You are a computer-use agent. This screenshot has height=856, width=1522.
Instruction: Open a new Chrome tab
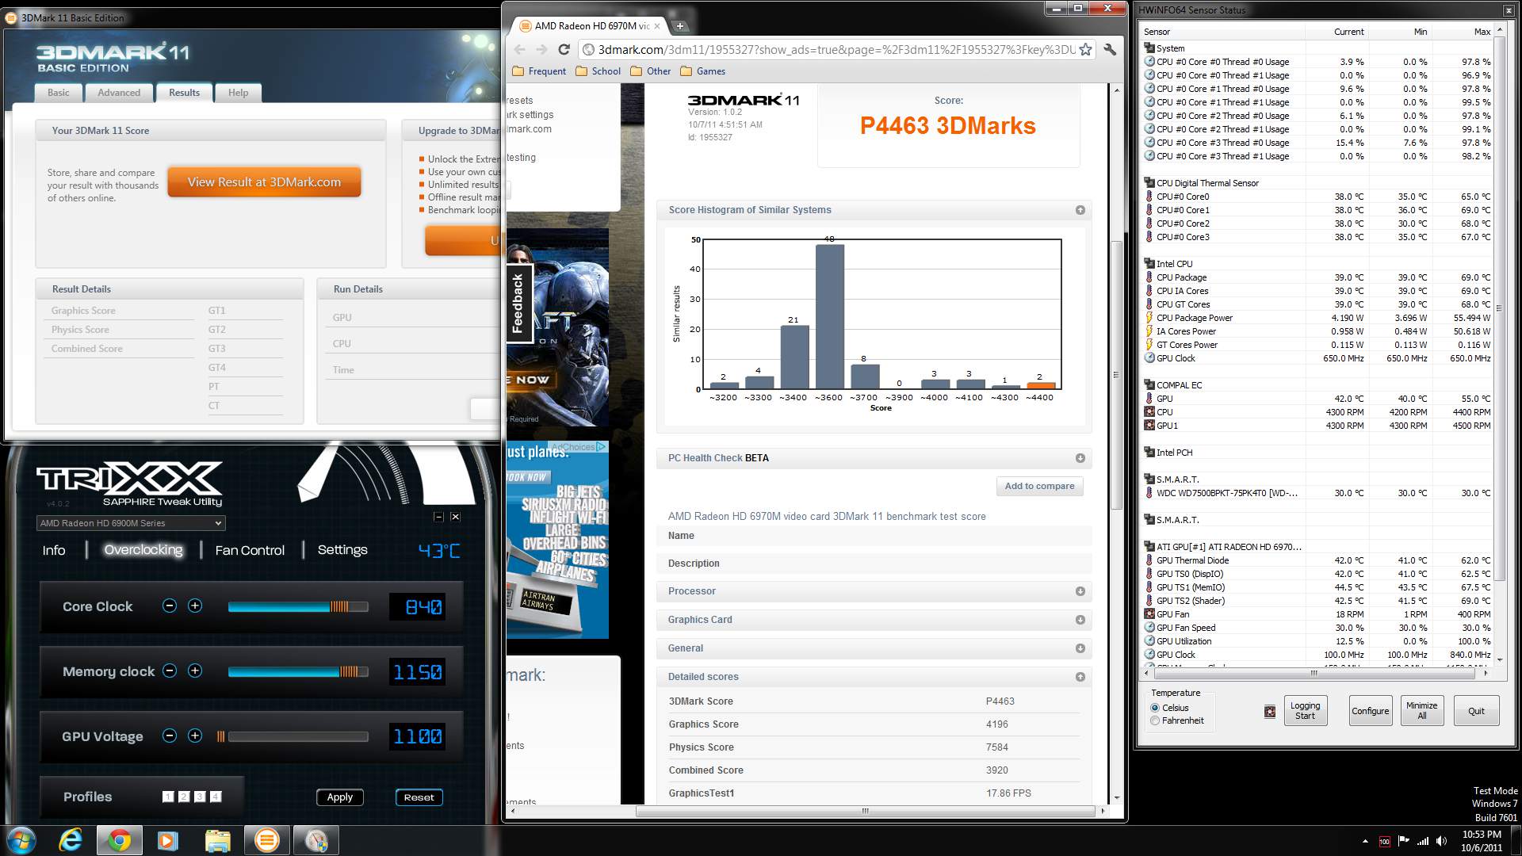pyautogui.click(x=679, y=26)
